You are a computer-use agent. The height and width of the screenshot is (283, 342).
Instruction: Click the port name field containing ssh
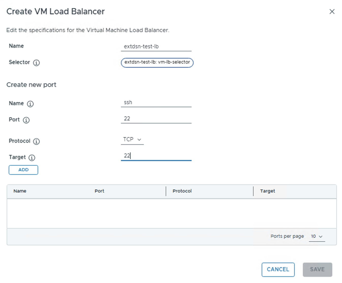[x=156, y=103]
